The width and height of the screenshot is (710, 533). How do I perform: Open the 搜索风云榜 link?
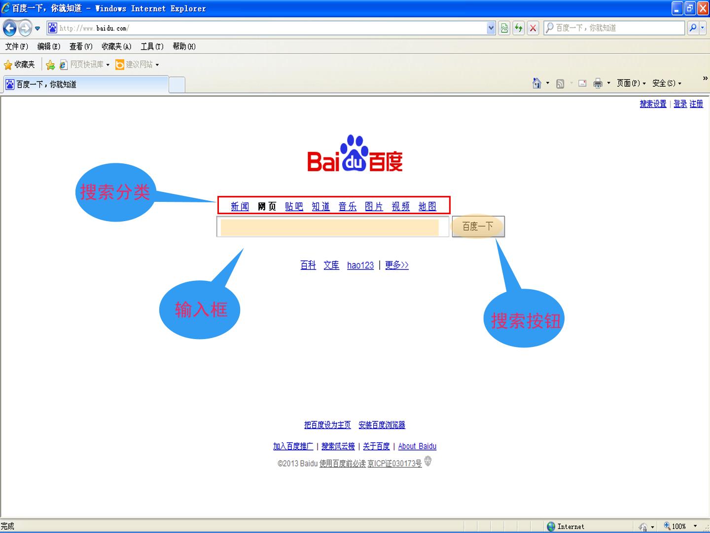[338, 446]
